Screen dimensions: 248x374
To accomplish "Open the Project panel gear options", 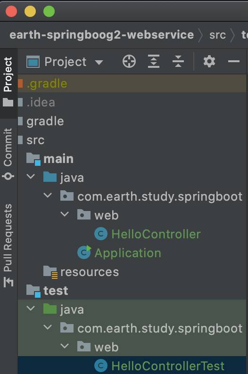I will pos(209,62).
